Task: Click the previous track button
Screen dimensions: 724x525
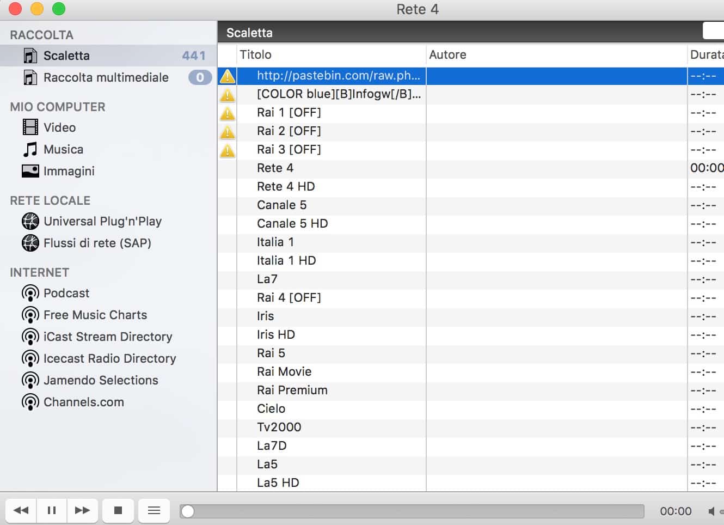Action: pyautogui.click(x=21, y=510)
